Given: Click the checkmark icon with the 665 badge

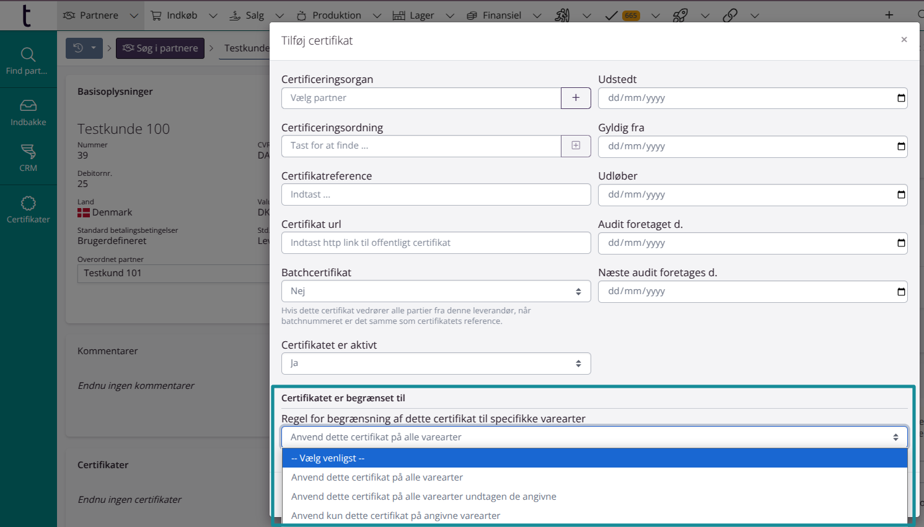Looking at the screenshot, I should tap(610, 14).
